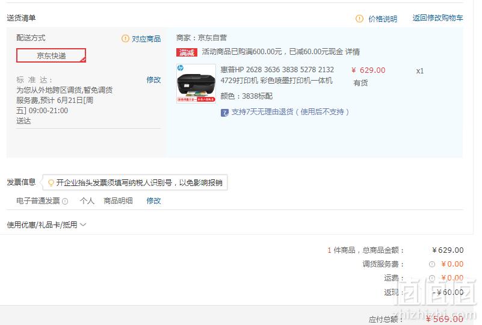Open the 详情 link for the 满减 promotion

(x=352, y=52)
